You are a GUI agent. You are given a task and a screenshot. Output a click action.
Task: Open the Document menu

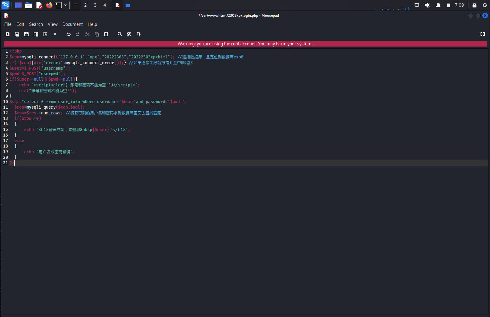coord(72,24)
